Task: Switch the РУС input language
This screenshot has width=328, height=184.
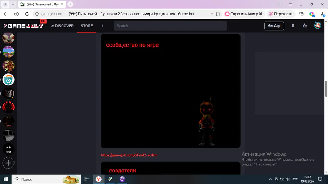Action: [295, 179]
